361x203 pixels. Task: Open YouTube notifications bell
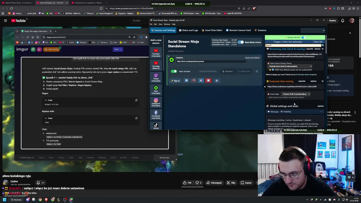(343, 21)
